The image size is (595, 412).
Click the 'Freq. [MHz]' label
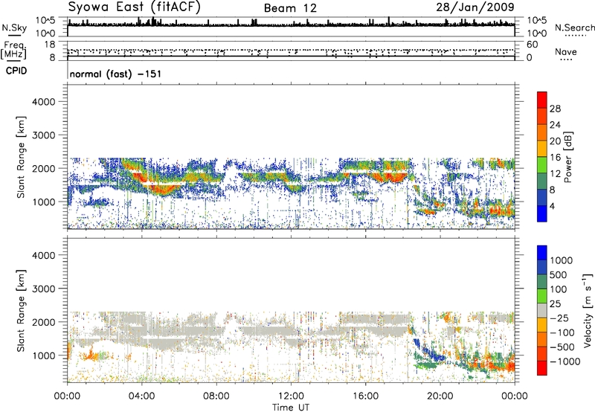pos(14,51)
